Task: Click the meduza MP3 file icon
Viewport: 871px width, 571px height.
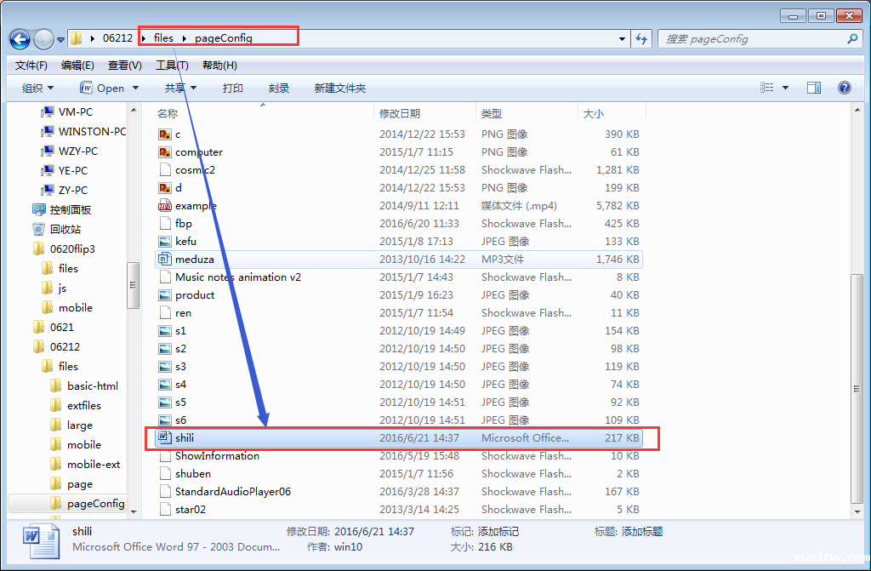Action: pos(165,259)
